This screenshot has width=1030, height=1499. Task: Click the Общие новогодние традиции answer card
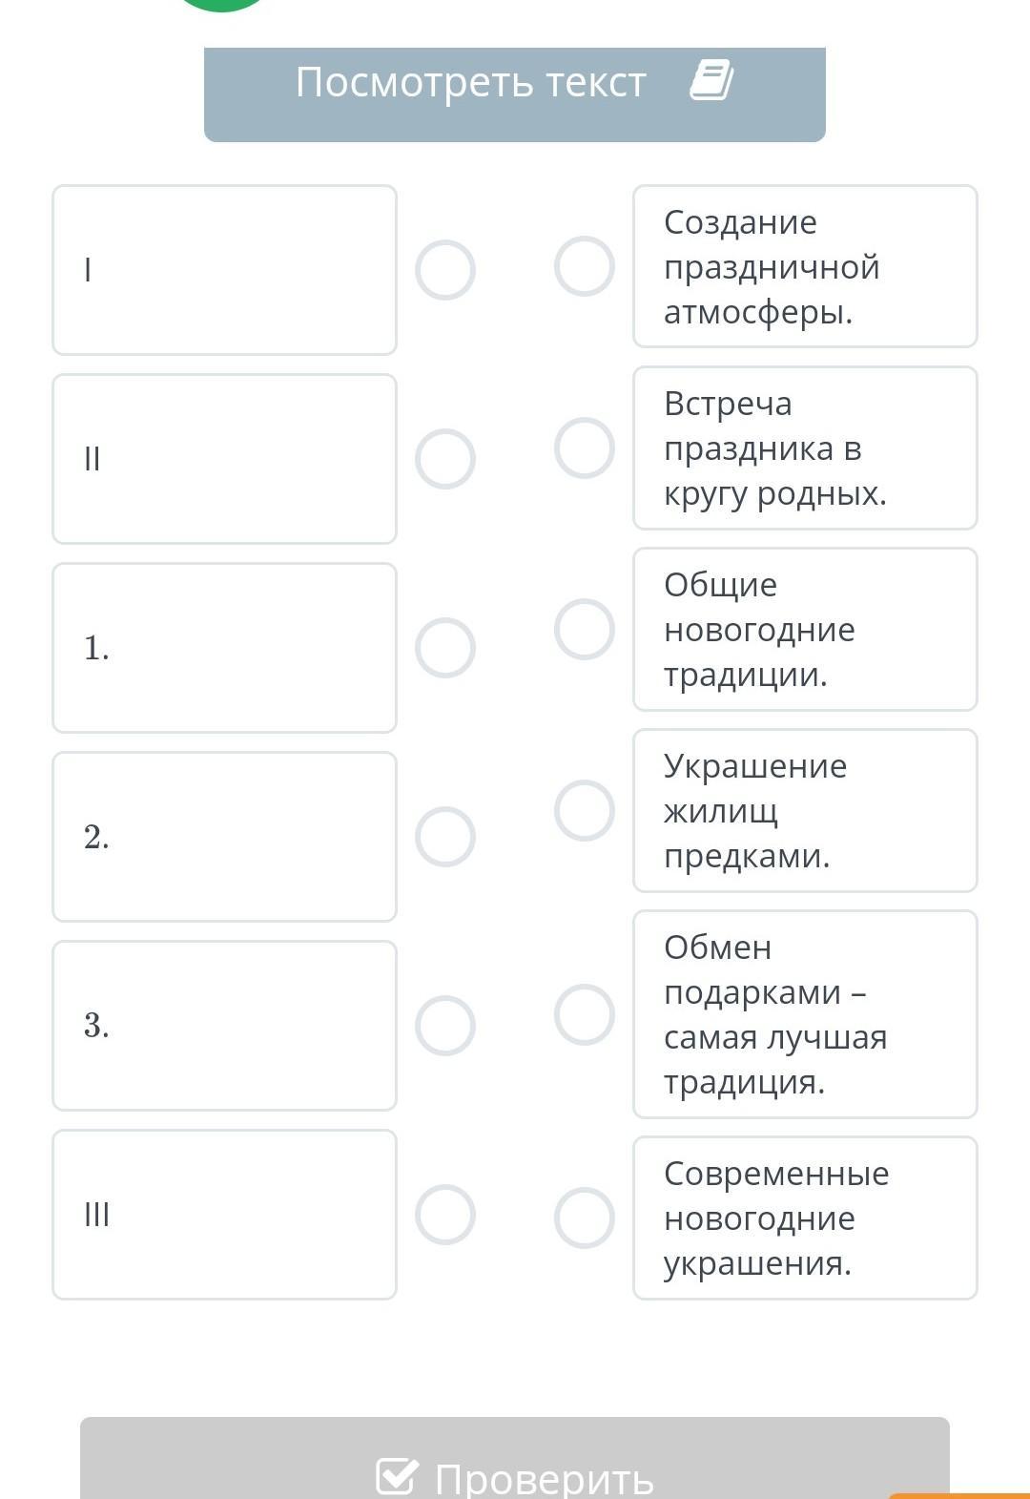click(x=805, y=629)
